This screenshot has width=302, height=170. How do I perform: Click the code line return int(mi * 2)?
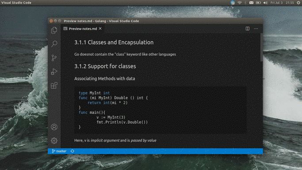107,103
